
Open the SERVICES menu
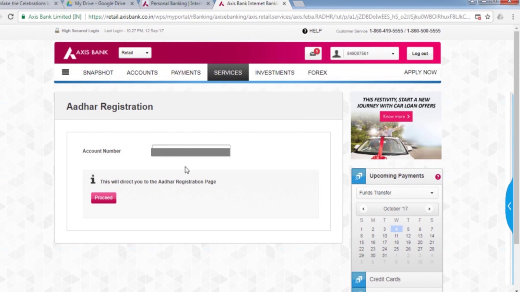click(228, 73)
